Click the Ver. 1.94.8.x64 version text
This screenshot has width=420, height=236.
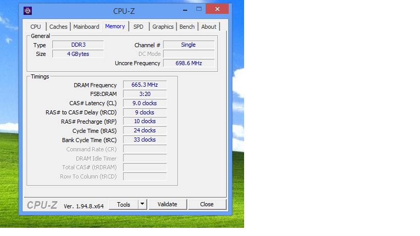click(84, 206)
